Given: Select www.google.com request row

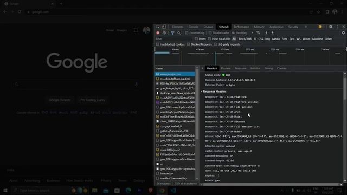Looking at the screenshot, I should point(175,74).
